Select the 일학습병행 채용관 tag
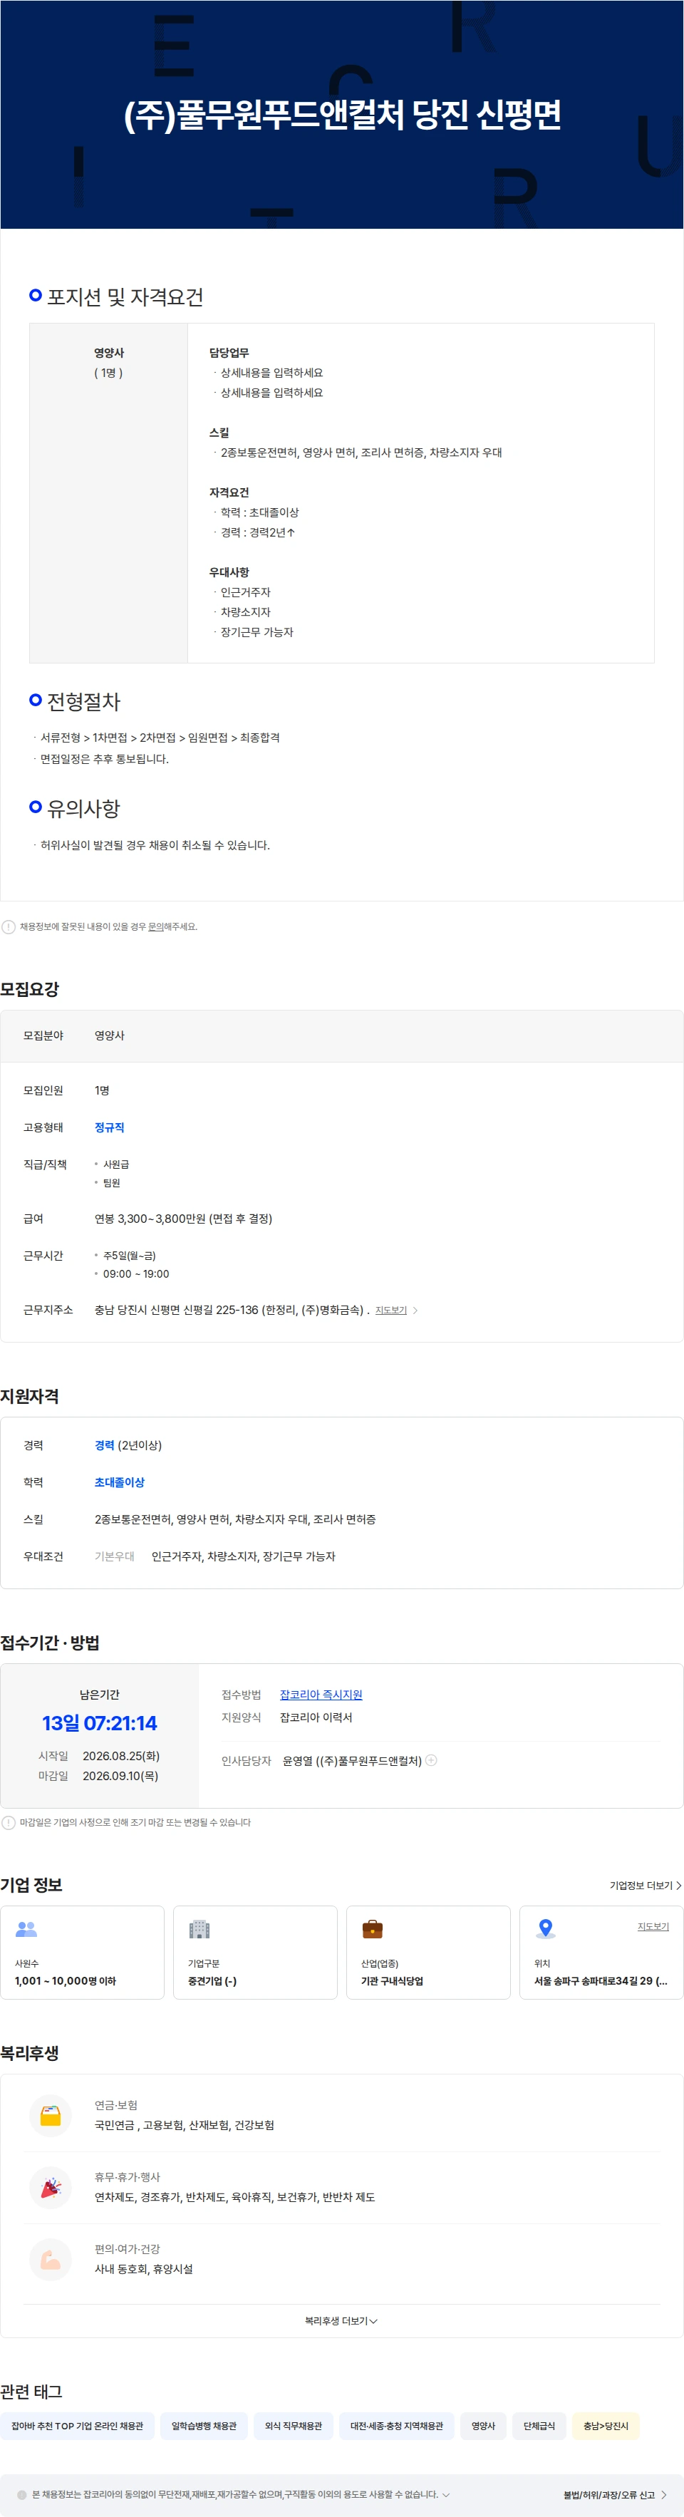The width and height of the screenshot is (684, 2517). 204,2425
